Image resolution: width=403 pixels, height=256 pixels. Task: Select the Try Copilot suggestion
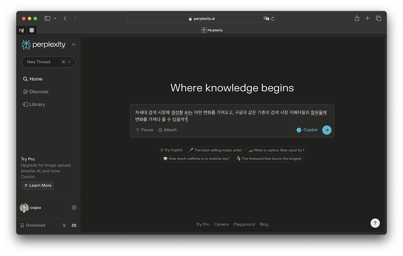click(x=171, y=150)
